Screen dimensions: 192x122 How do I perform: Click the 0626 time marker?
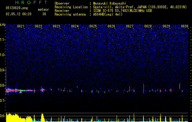coord(111,26)
